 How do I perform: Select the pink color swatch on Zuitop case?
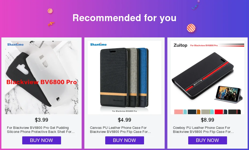coord(180,112)
